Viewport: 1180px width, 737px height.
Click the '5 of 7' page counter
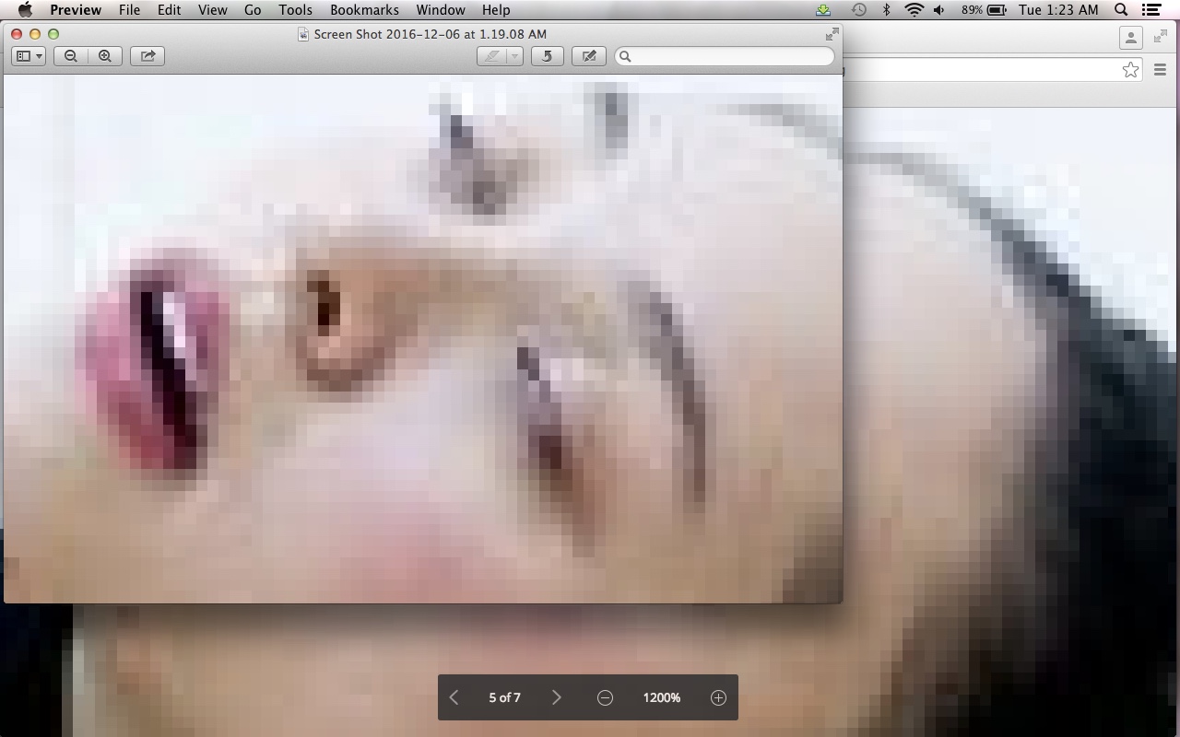(x=504, y=697)
